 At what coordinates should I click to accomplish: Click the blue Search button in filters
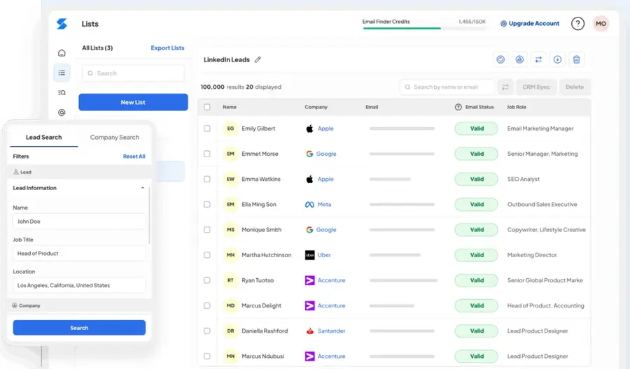pyautogui.click(x=79, y=328)
